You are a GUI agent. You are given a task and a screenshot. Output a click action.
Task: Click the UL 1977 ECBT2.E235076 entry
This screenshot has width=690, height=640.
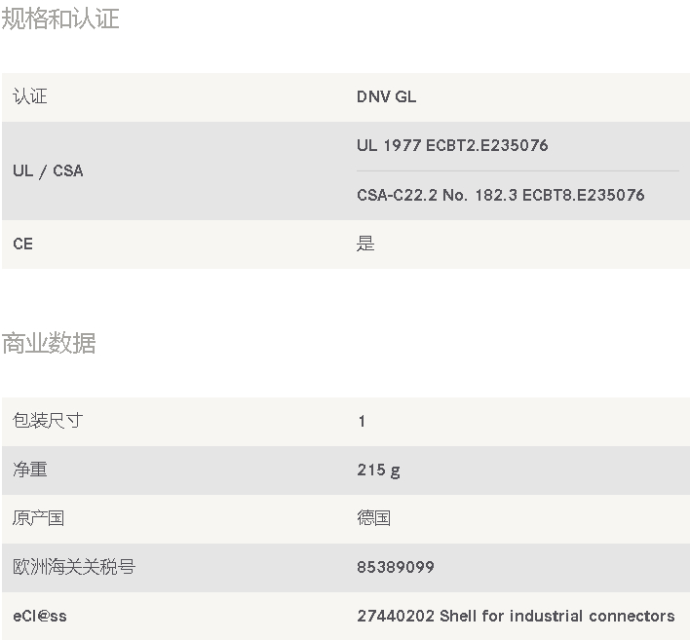point(452,145)
